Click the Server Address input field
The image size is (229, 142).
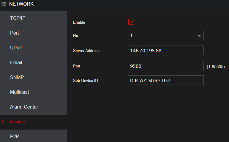[166, 50]
